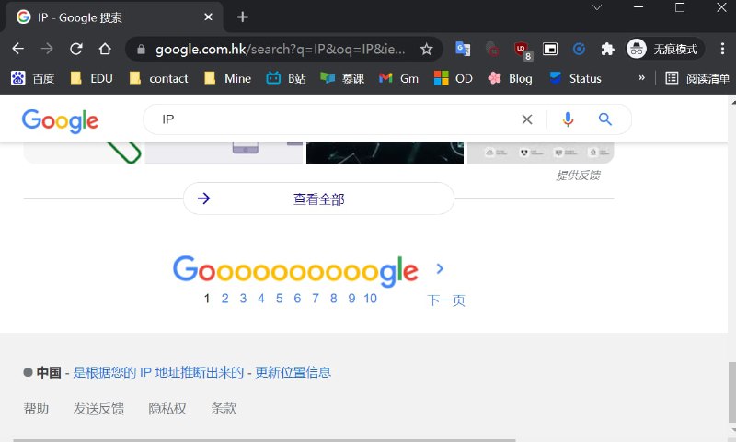This screenshot has height=442, width=736.
Task: Click the vertical scrollbar thumb
Action: (x=731, y=391)
